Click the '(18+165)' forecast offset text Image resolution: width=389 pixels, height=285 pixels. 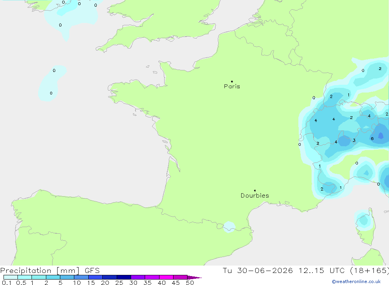(x=370, y=271)
